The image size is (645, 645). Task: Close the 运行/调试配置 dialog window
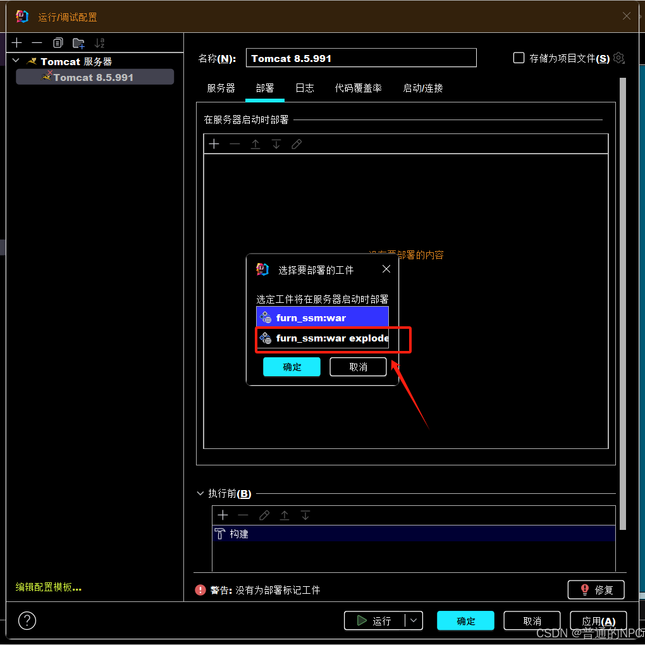pyautogui.click(x=626, y=16)
